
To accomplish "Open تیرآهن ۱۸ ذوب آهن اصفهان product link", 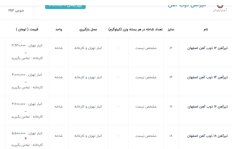I will [207, 136].
